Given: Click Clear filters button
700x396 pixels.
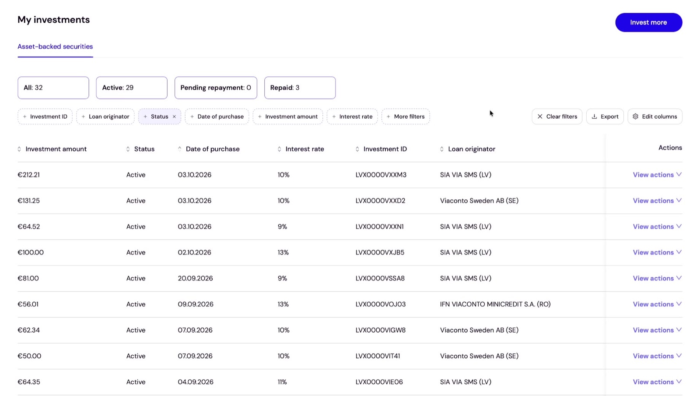Looking at the screenshot, I should coord(557,117).
